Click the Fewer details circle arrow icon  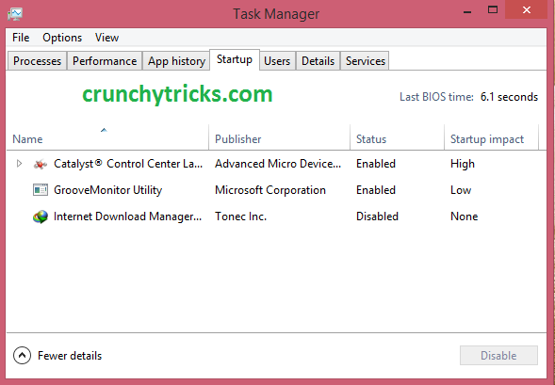pos(22,355)
